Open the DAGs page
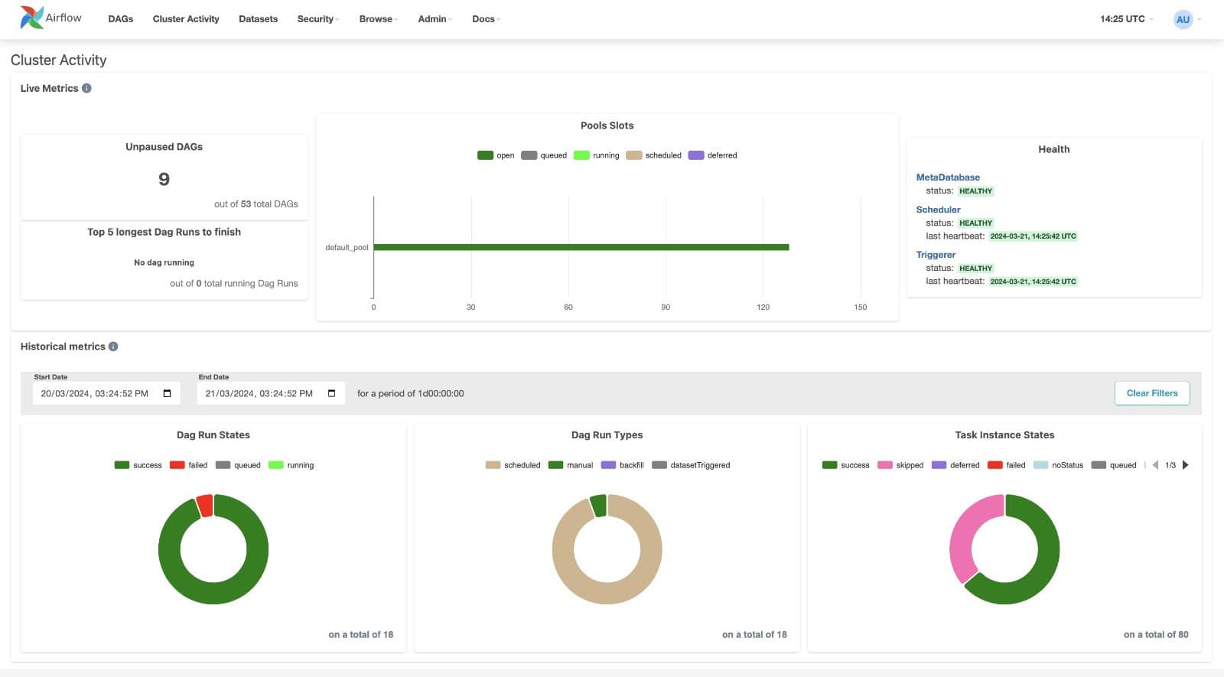Viewport: 1224px width, 677px height. [x=121, y=19]
